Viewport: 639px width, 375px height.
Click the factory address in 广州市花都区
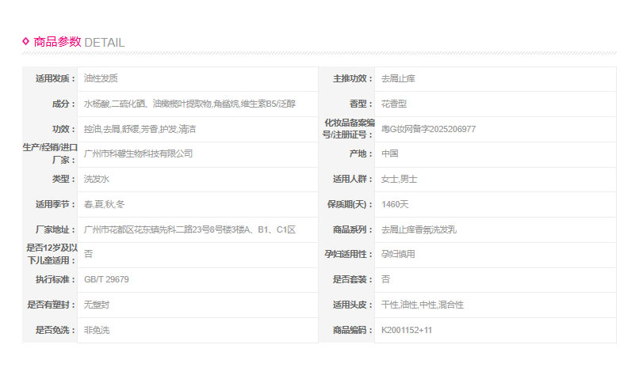point(189,229)
